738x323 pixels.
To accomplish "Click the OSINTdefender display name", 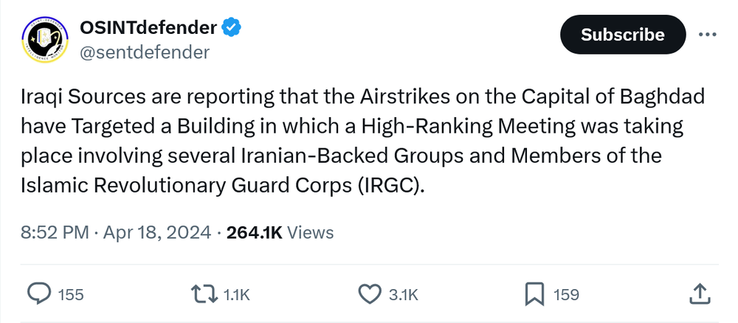I will [x=148, y=29].
